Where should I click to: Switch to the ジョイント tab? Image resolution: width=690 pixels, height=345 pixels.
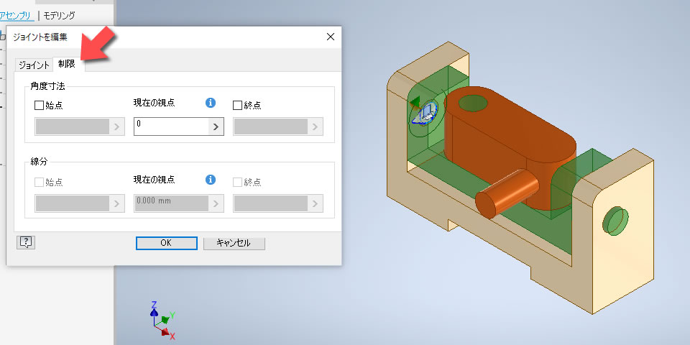pos(34,65)
